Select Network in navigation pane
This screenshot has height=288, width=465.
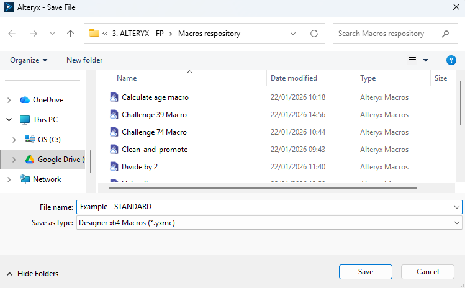tap(47, 179)
